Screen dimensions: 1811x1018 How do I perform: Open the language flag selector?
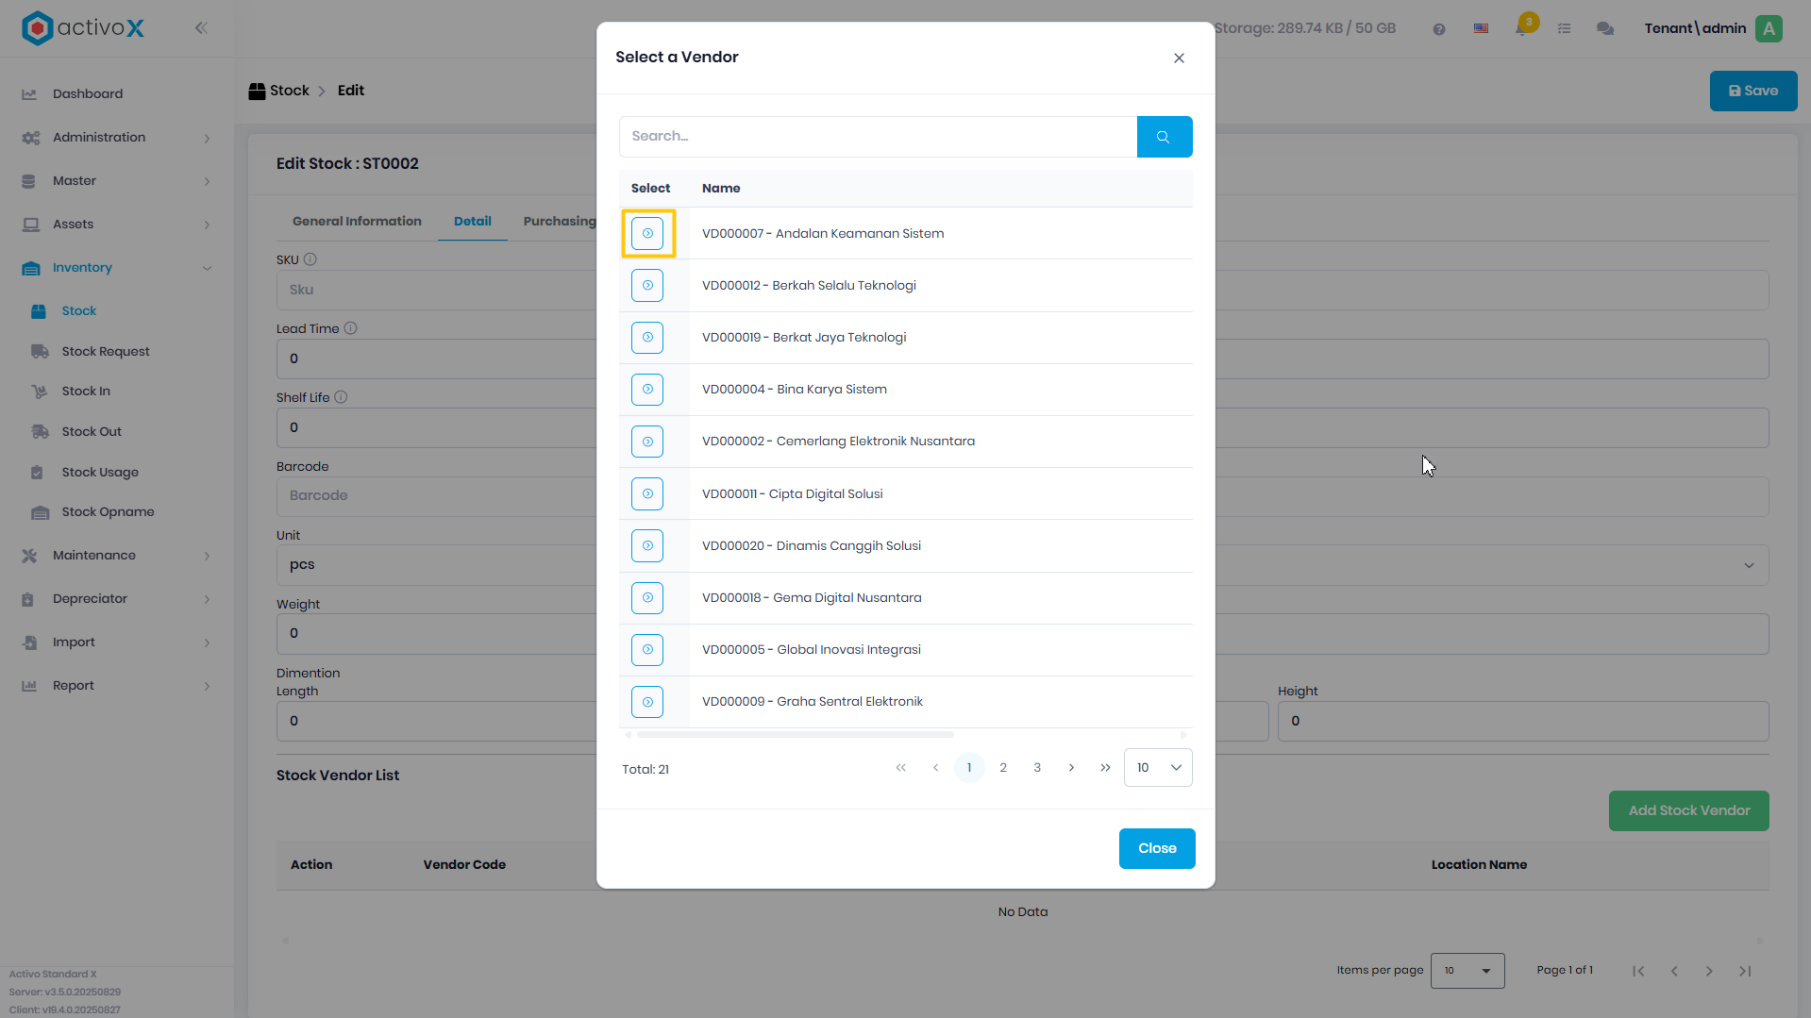coord(1481,29)
